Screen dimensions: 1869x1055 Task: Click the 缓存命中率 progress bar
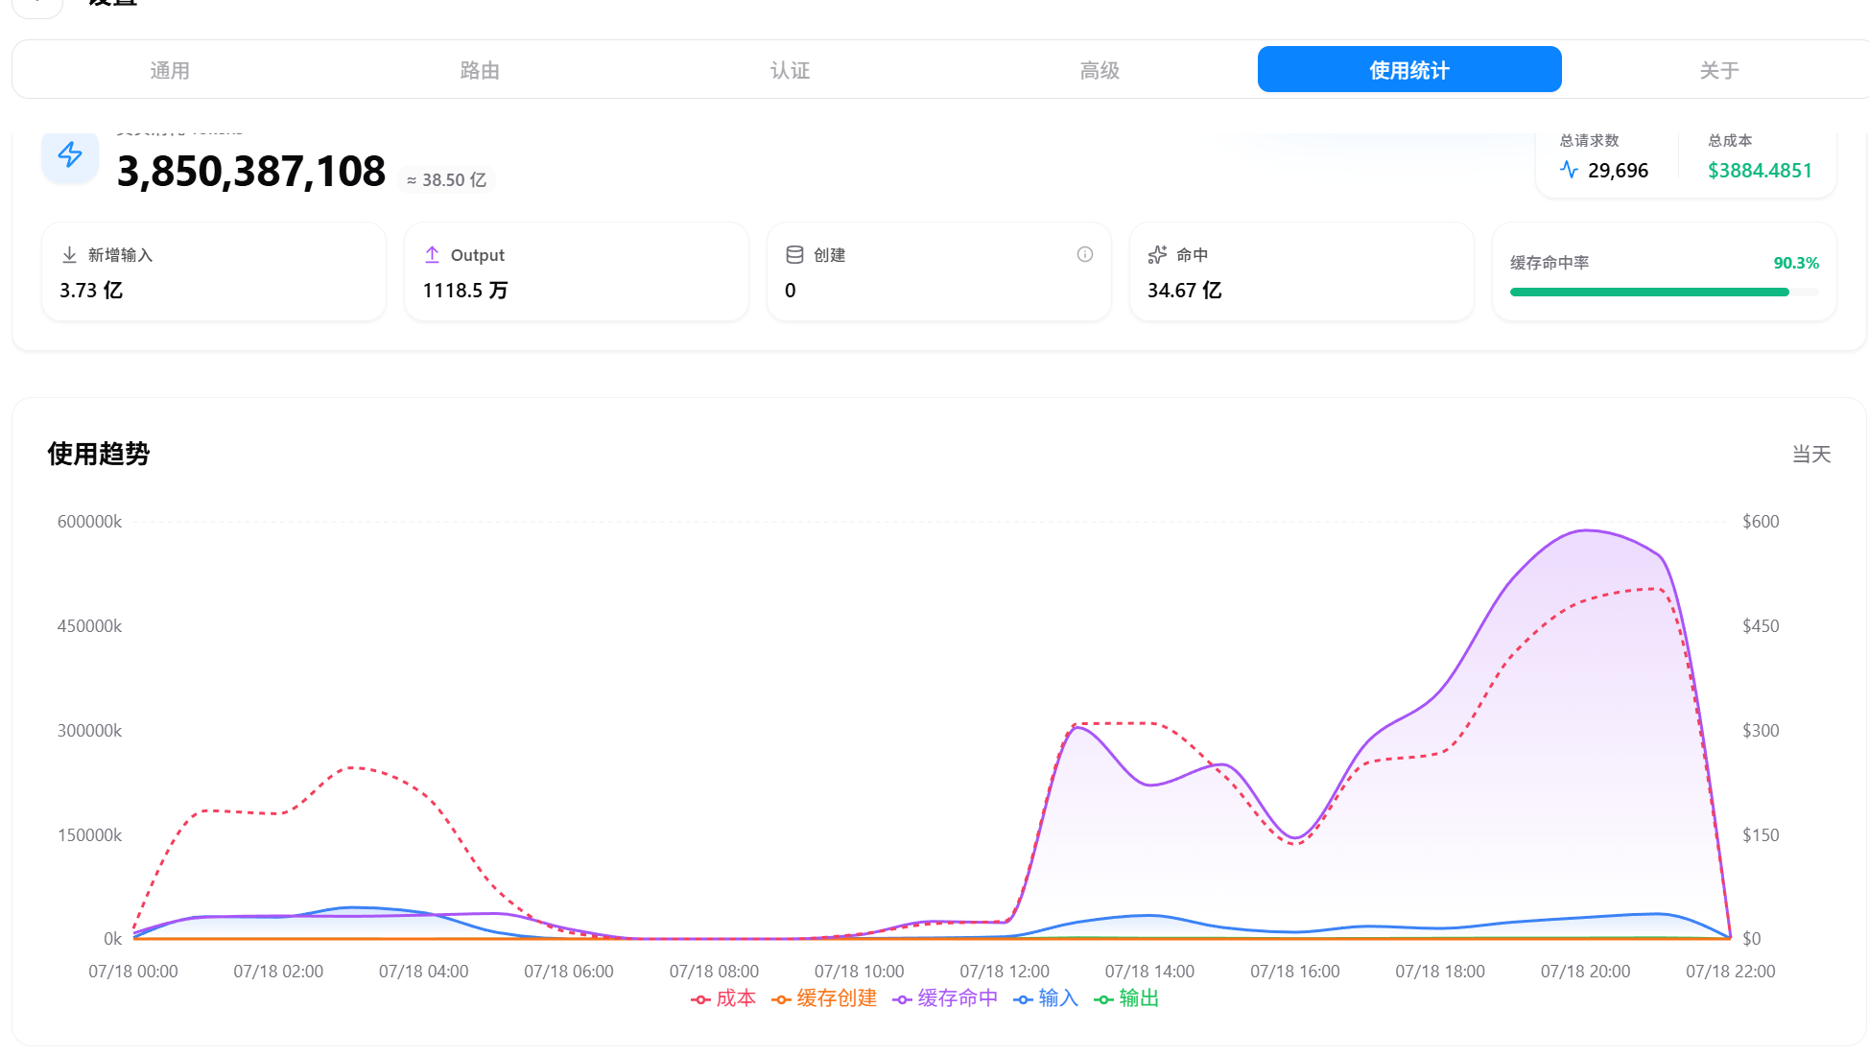(1664, 292)
